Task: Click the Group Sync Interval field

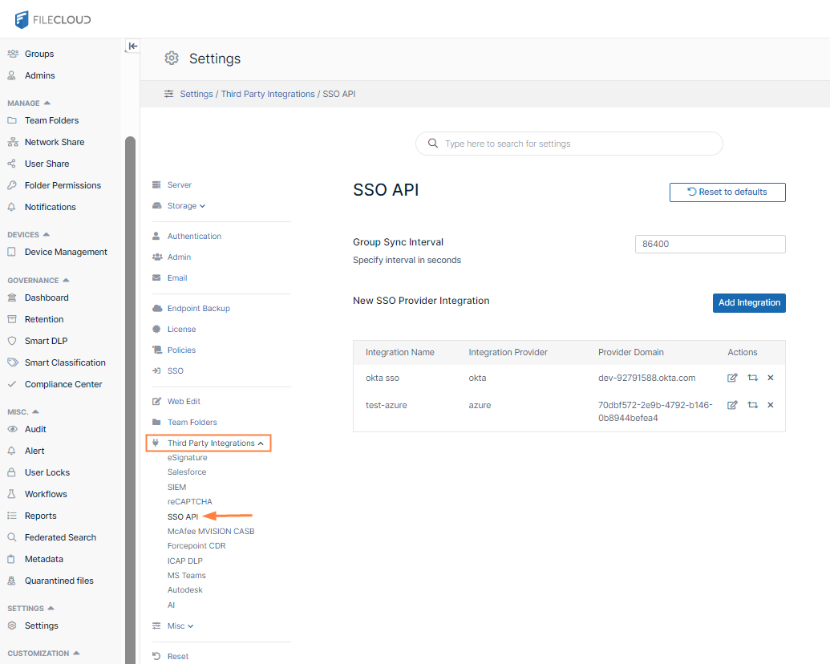Action: point(710,245)
